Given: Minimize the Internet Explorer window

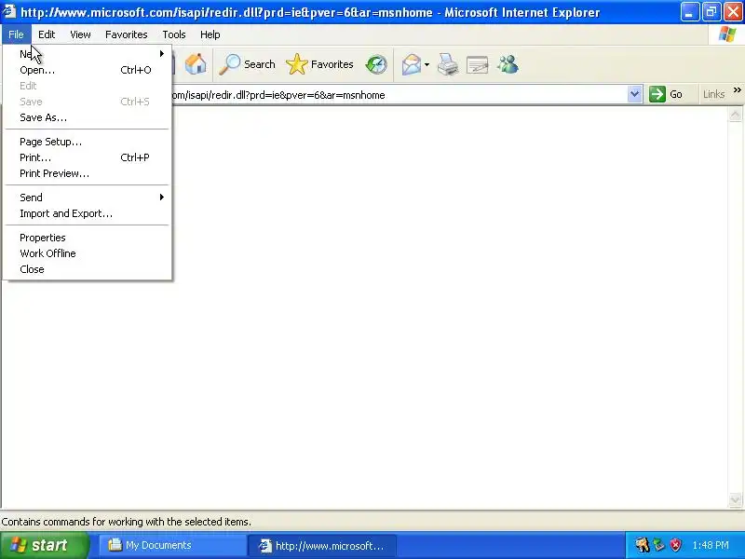Looking at the screenshot, I should (x=690, y=12).
